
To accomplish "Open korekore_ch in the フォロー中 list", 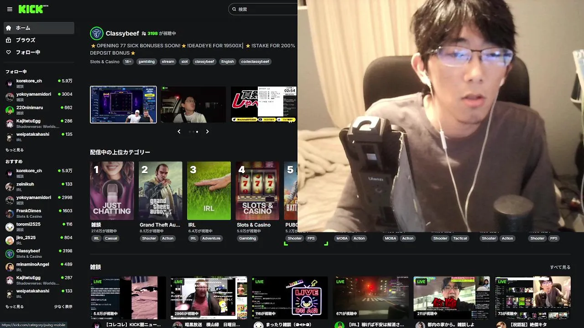I will click(x=39, y=83).
